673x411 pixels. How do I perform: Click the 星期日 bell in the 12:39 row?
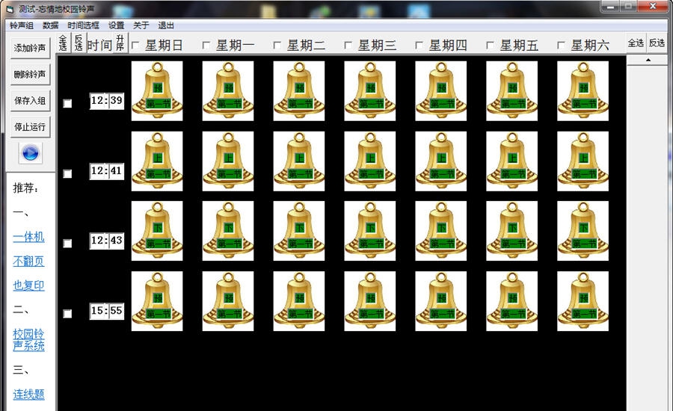click(x=157, y=91)
